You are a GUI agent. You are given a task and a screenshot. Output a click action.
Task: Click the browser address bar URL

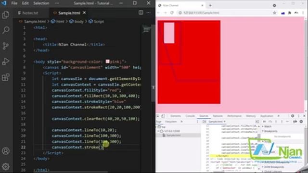click(x=201, y=13)
